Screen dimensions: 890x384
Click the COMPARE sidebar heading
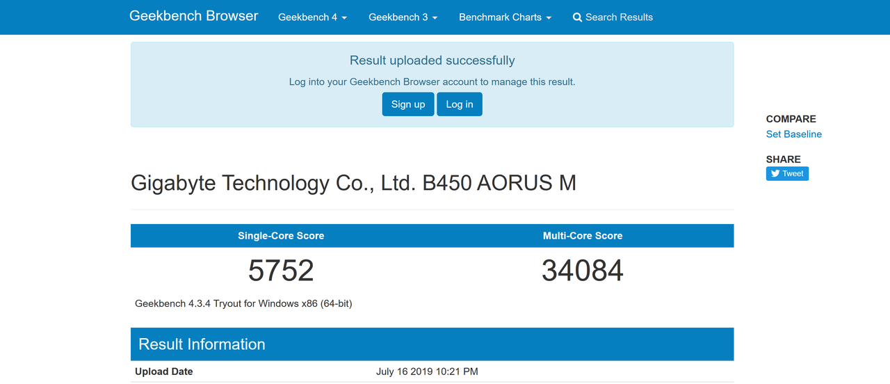791,119
